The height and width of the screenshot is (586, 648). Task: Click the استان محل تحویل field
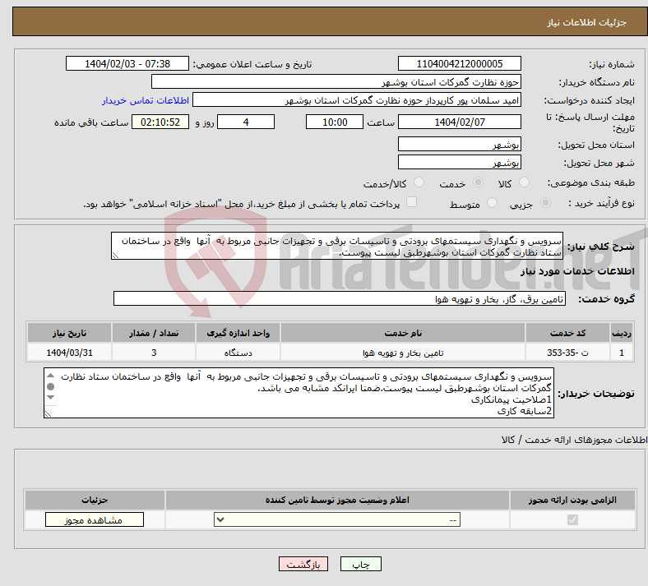pyautogui.click(x=459, y=144)
